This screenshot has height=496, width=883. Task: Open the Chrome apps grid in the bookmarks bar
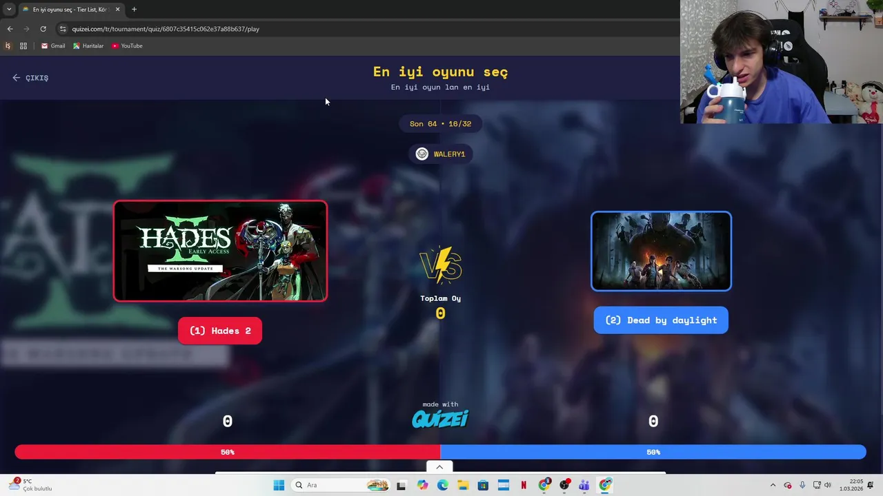pyautogui.click(x=23, y=46)
